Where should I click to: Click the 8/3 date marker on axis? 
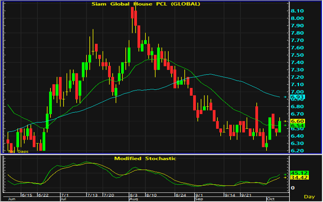pos(133,195)
